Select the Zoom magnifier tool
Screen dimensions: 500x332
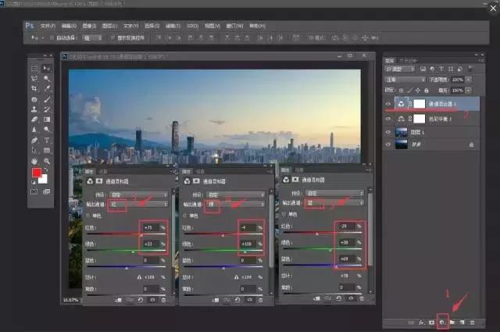[47, 159]
